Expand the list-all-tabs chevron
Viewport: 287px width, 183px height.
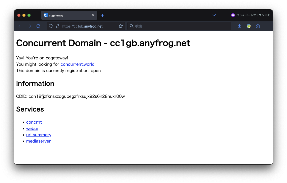214,15
